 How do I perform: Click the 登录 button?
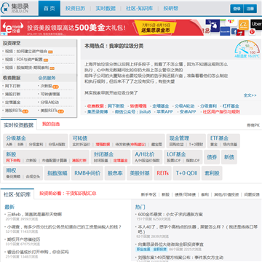coord(237,9)
